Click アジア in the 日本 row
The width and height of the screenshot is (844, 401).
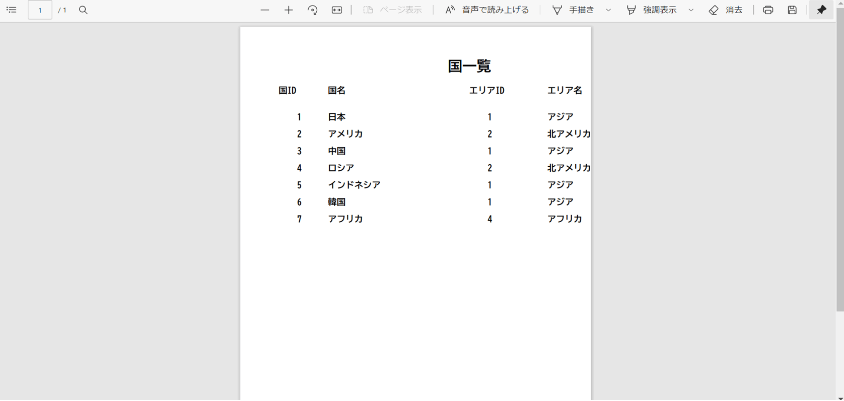point(560,117)
